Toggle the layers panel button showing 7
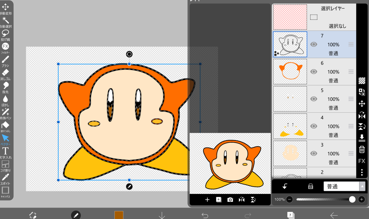This screenshot has width=369, height=219. (x=290, y=215)
